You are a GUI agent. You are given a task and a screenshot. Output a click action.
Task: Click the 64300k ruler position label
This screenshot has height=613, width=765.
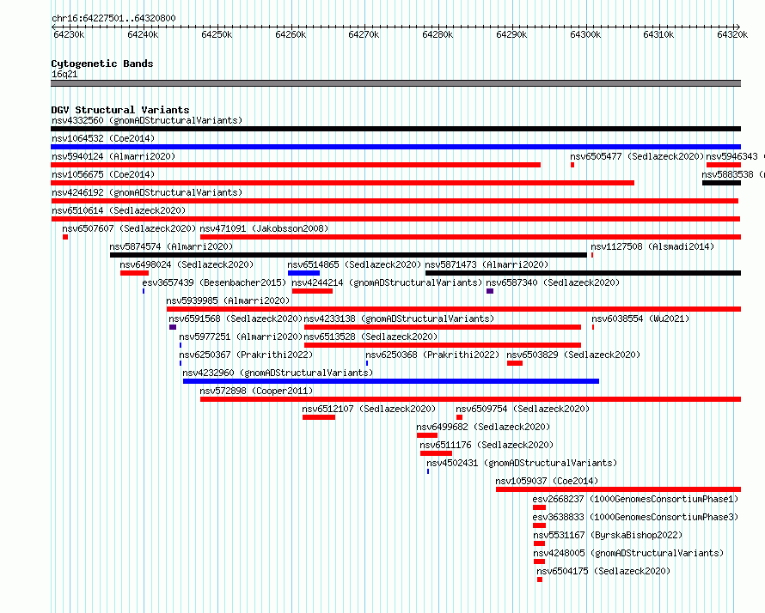pyautogui.click(x=585, y=34)
